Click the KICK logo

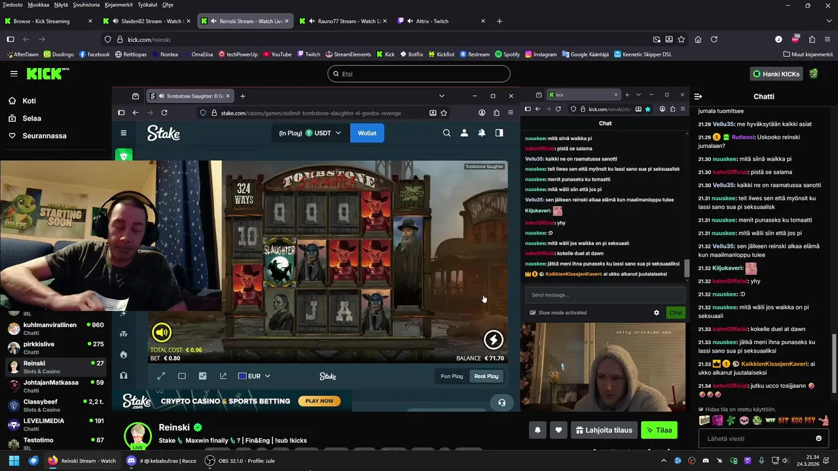(47, 73)
